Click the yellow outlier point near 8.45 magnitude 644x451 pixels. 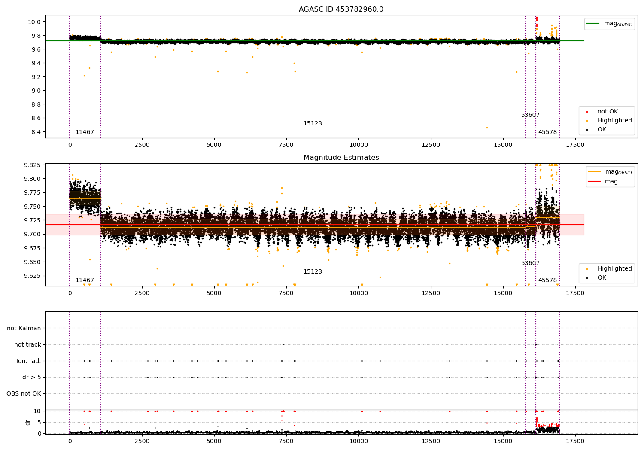(487, 128)
